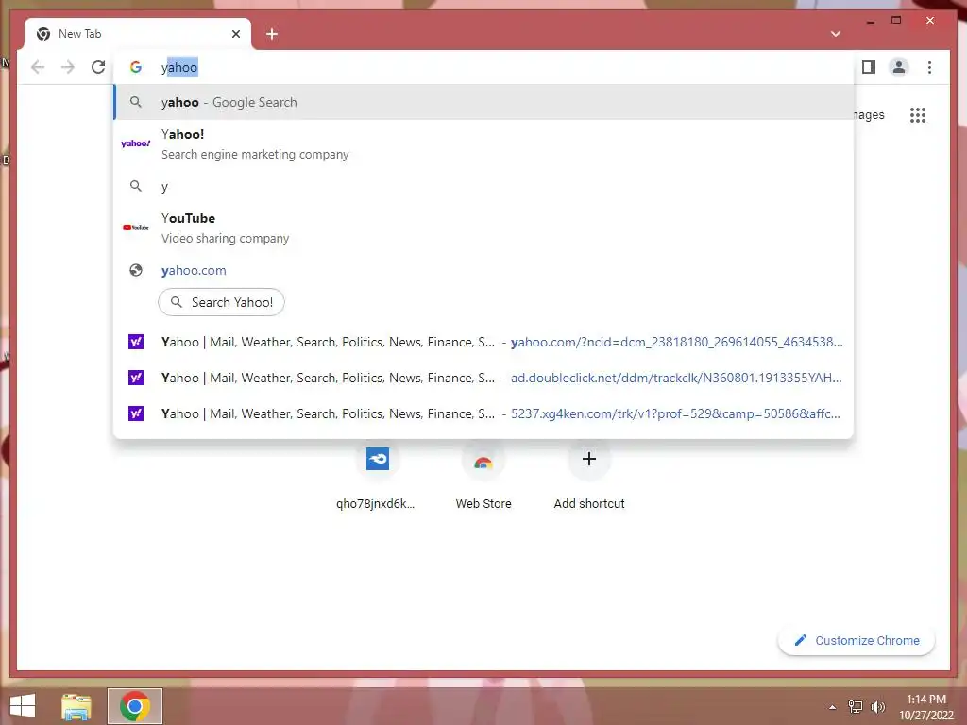The image size is (967, 725).
Task: Click the YouTube logo icon in suggestions
Action: (136, 228)
